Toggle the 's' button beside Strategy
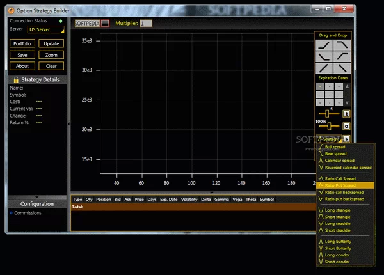384x275 pixels. coord(346,138)
